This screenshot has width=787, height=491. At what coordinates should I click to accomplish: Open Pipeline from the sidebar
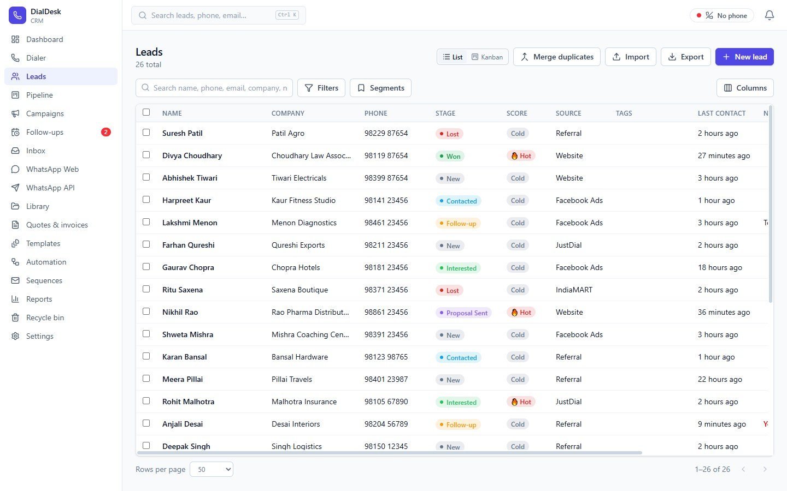[61, 95]
